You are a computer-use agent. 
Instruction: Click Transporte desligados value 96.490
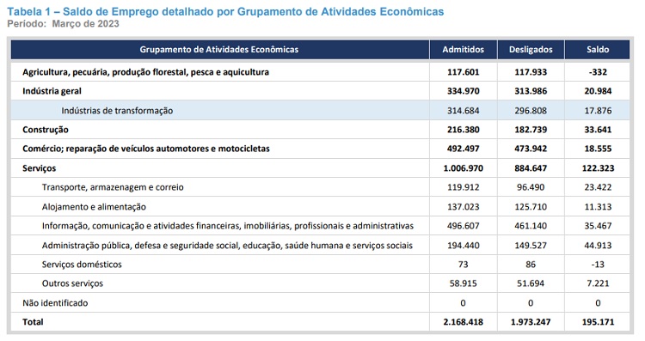point(531,187)
